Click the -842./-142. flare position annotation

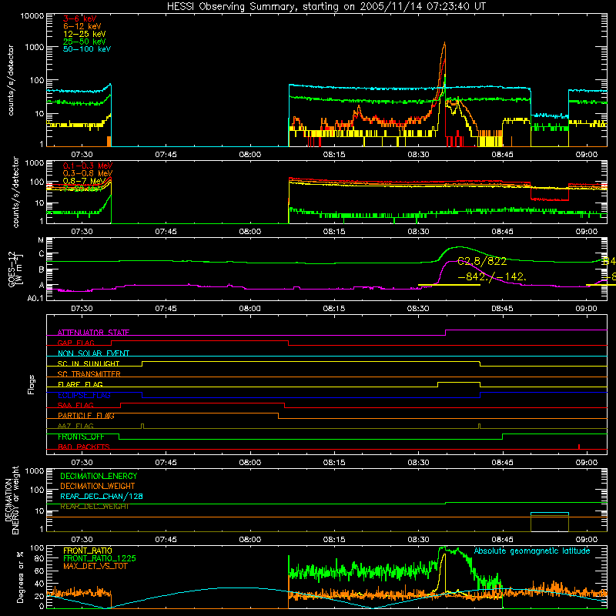[492, 277]
